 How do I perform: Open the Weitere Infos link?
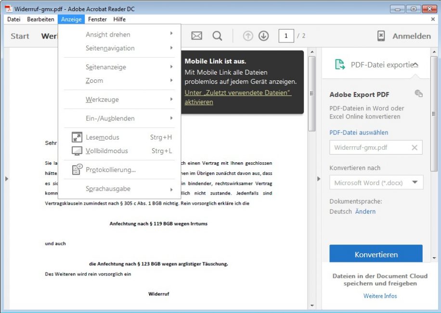point(380,296)
